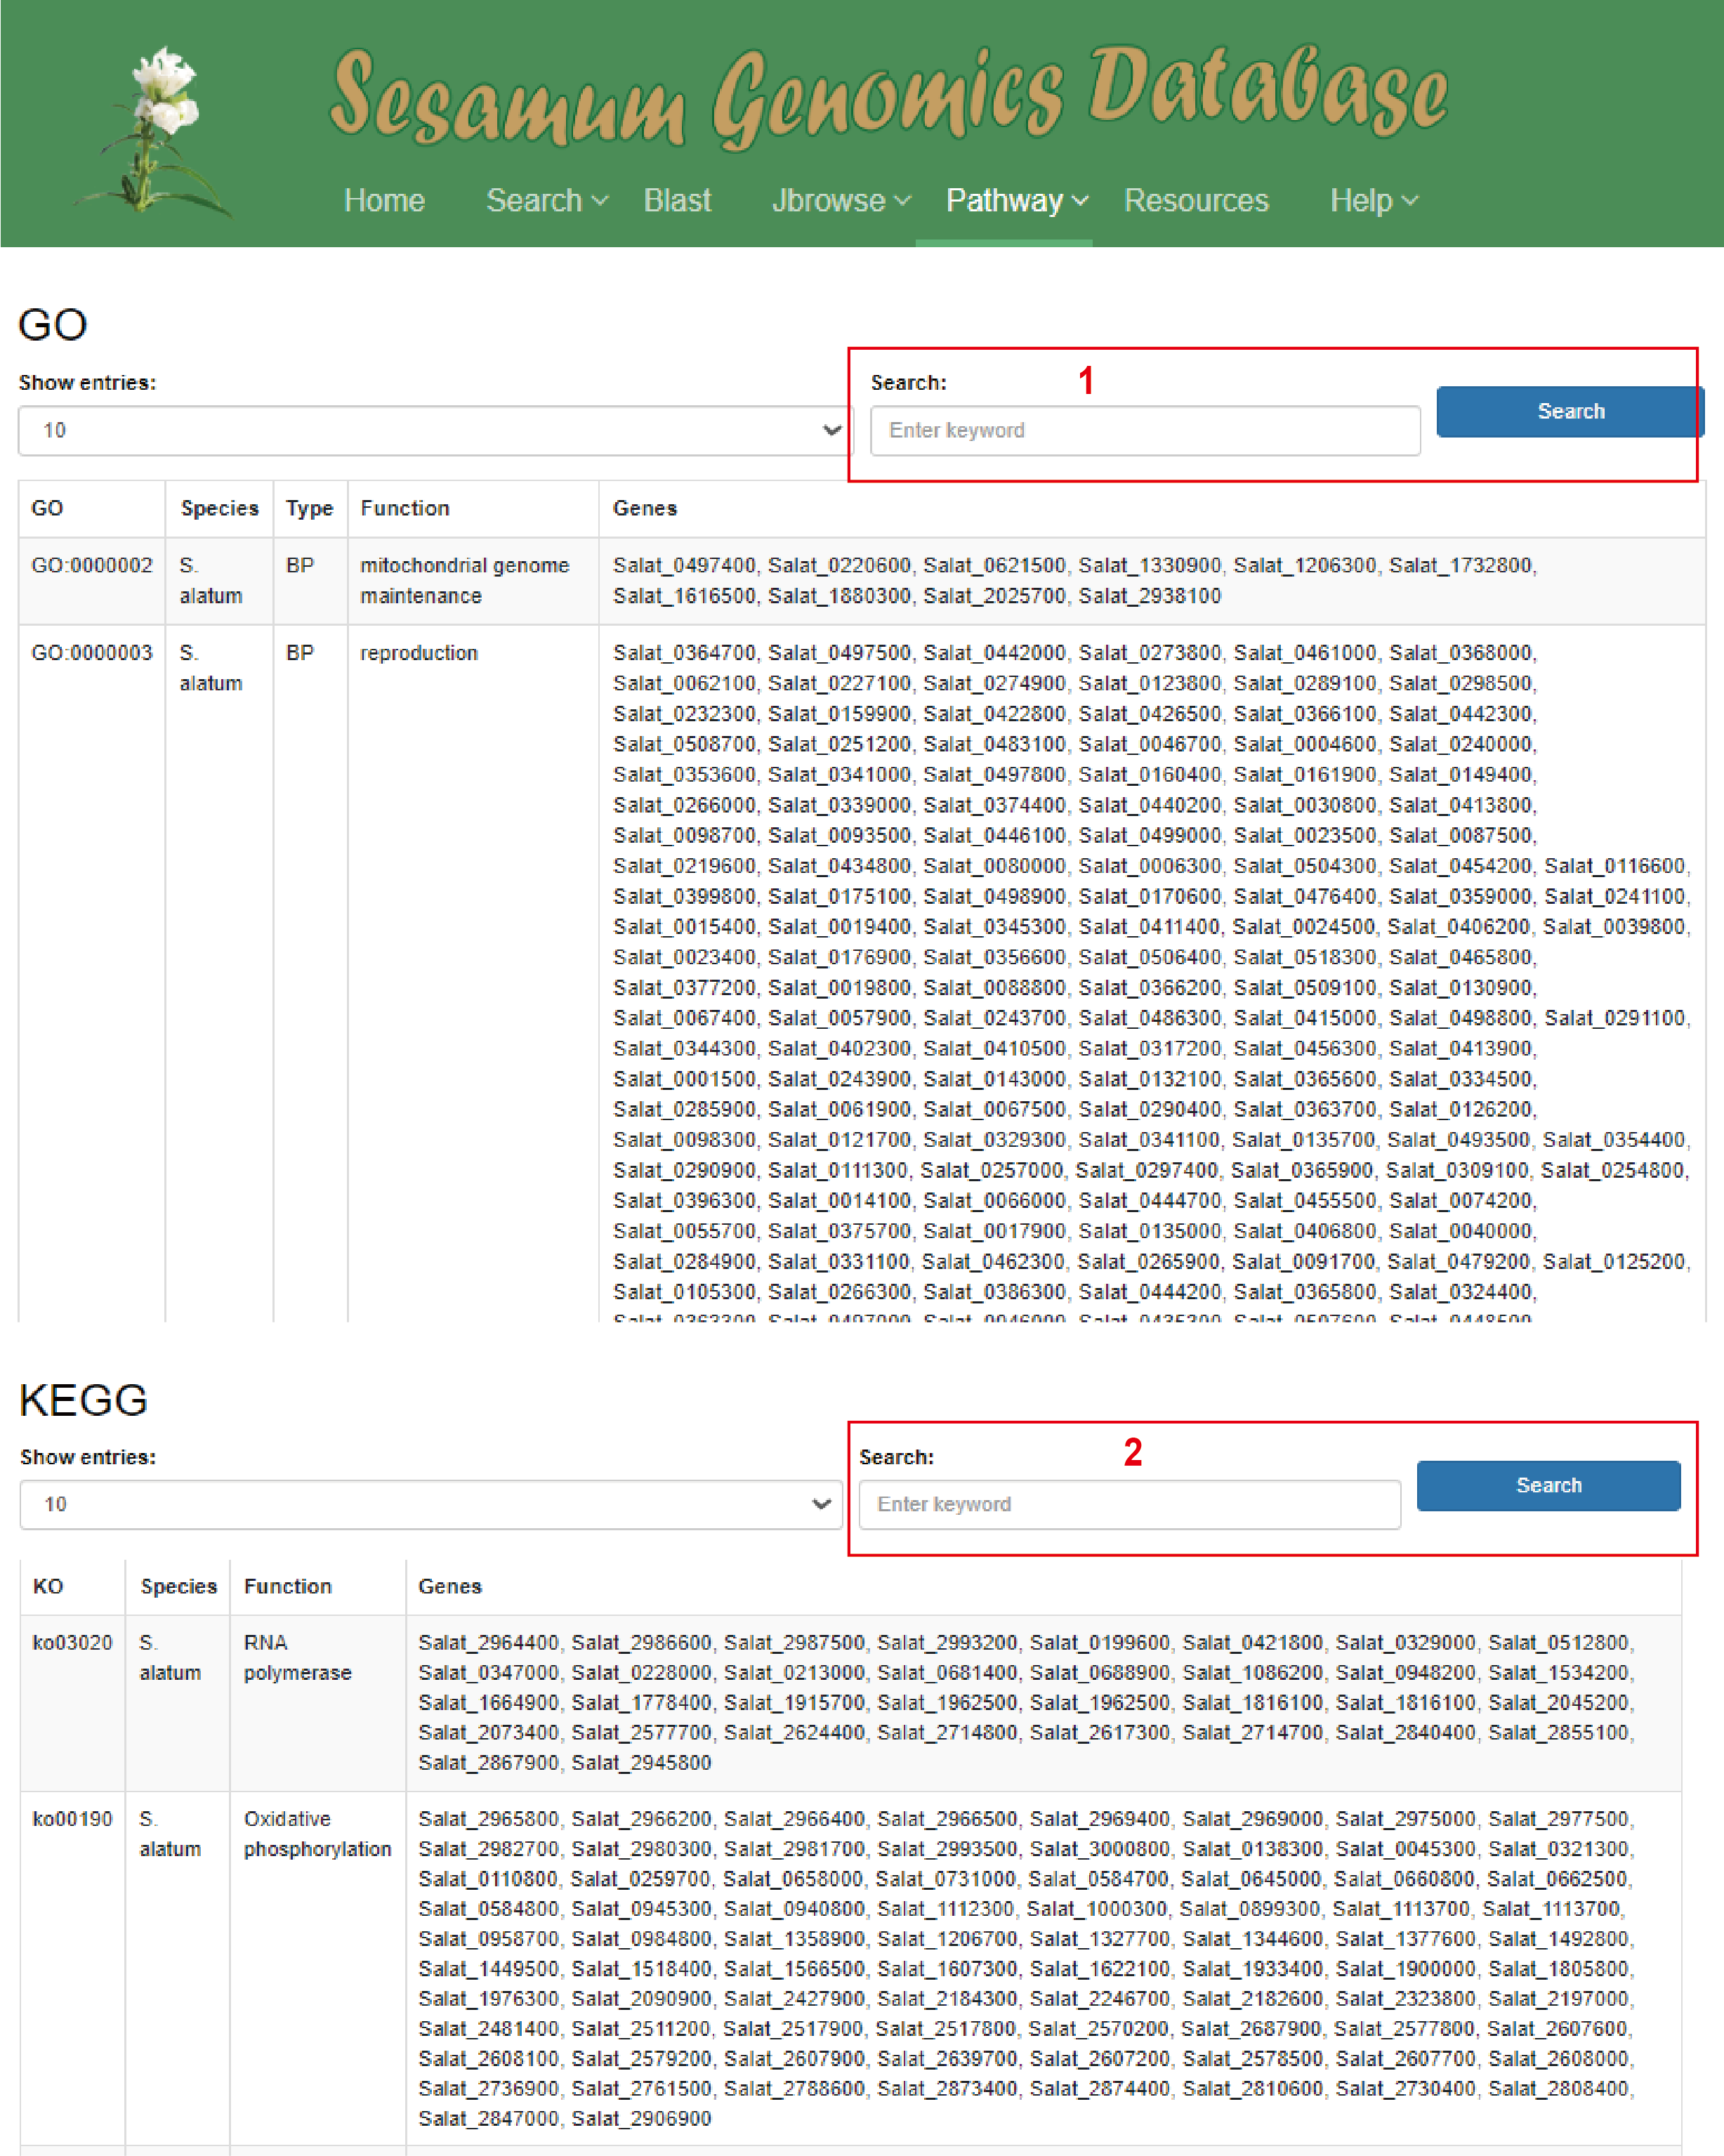Open the Home menu item
1724x2156 pixels.
click(384, 201)
